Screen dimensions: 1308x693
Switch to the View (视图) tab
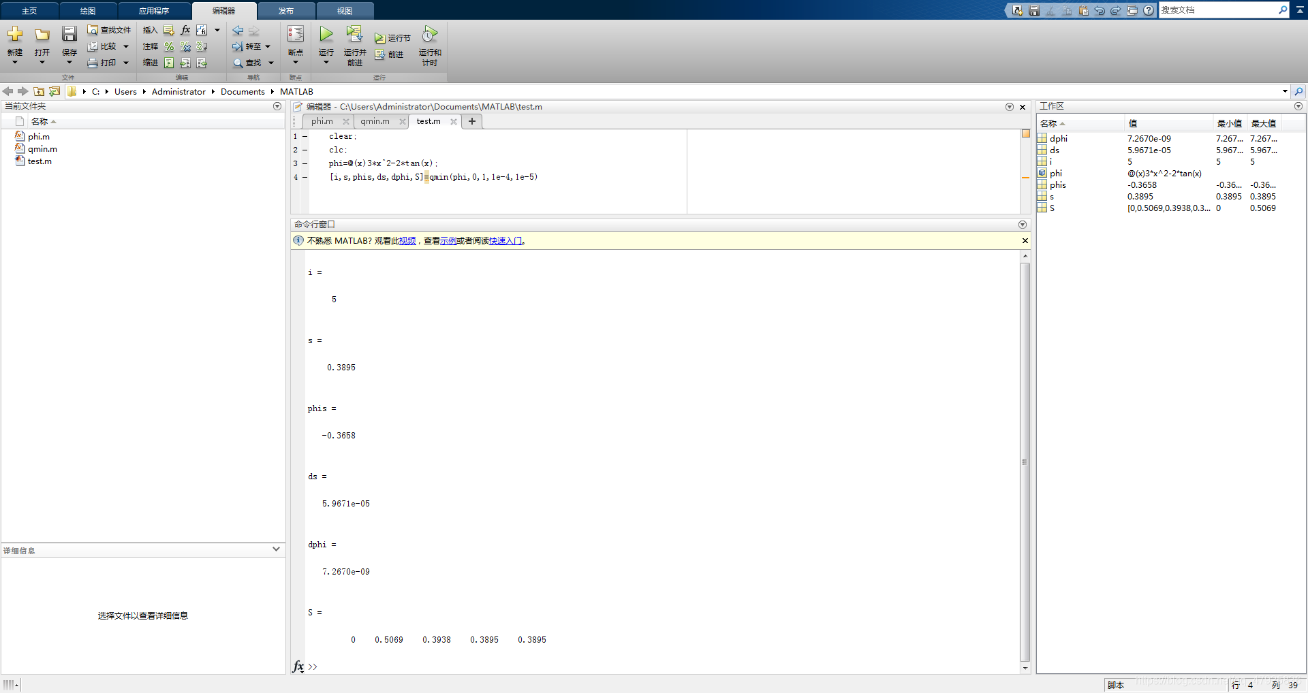tap(345, 11)
